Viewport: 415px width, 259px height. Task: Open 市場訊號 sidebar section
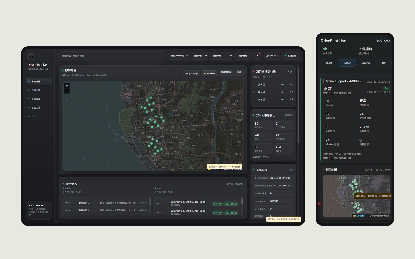coord(39,99)
